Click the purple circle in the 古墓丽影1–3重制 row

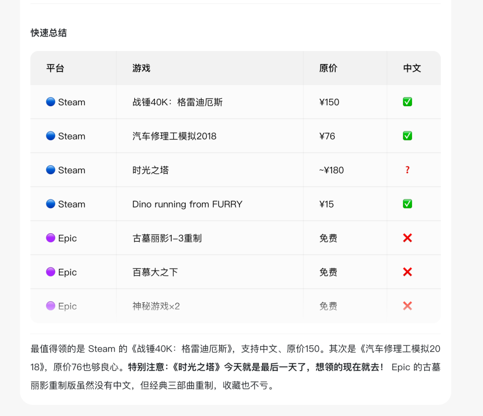click(x=50, y=238)
